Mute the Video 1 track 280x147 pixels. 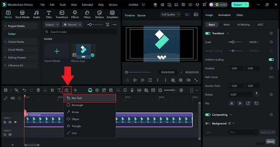[x=10, y=122]
